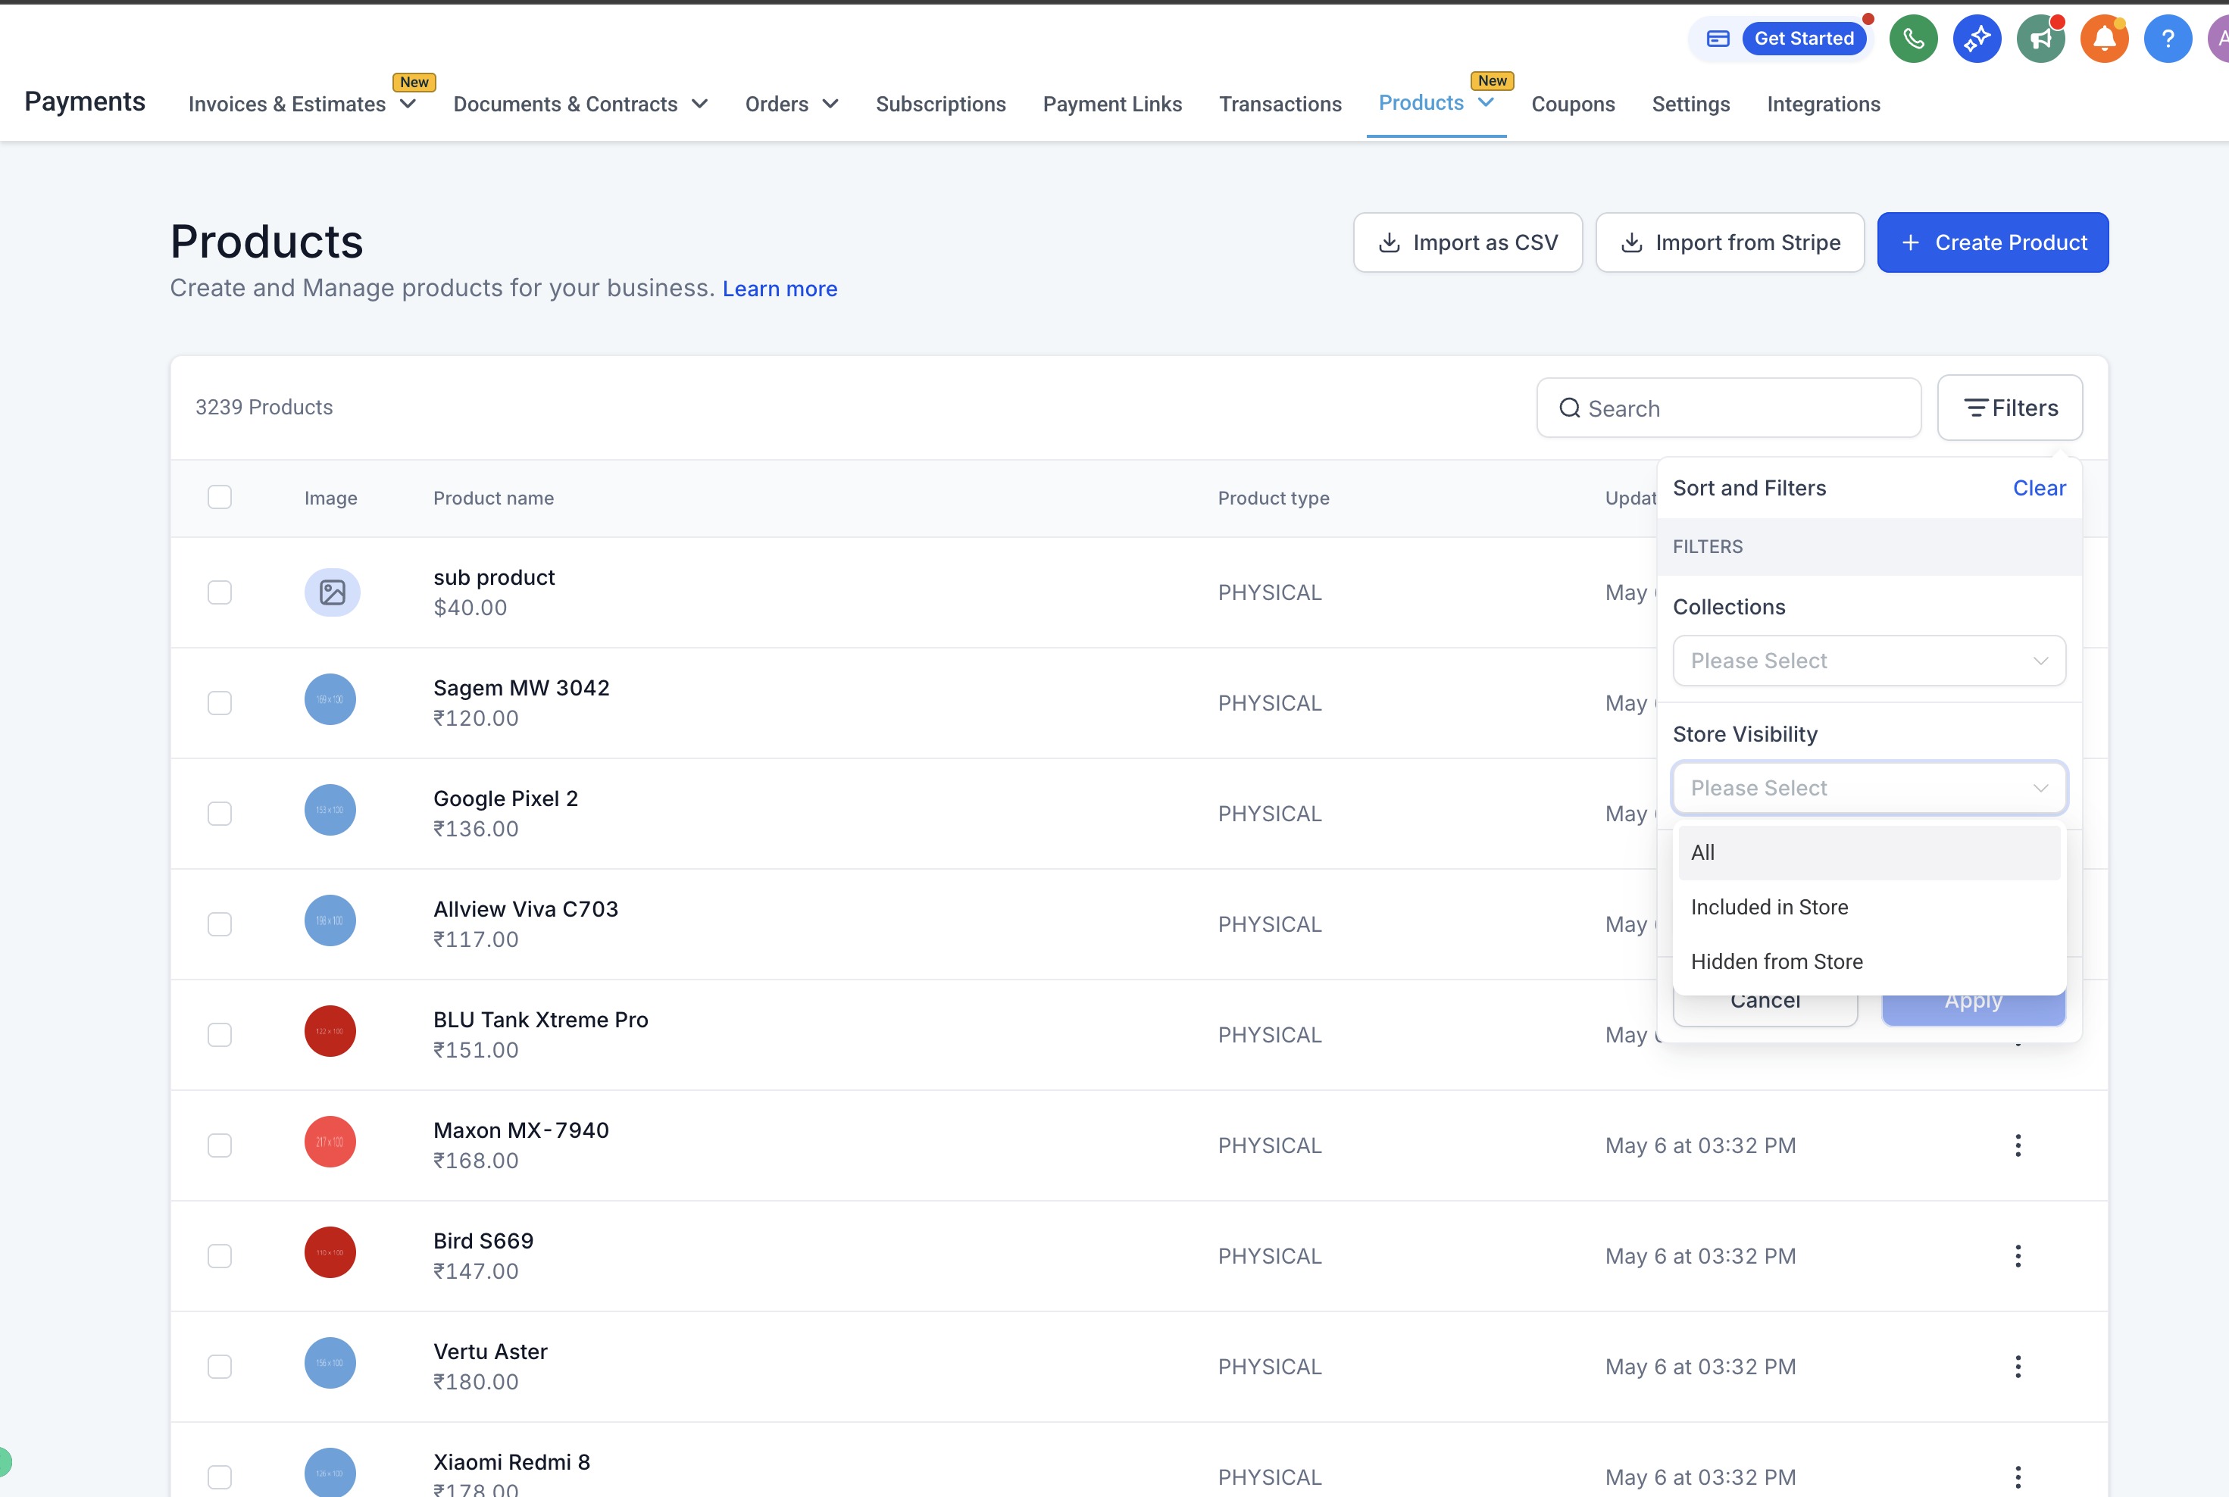Open the AI sparkle assistant icon
The width and height of the screenshot is (2229, 1497).
coord(1976,39)
